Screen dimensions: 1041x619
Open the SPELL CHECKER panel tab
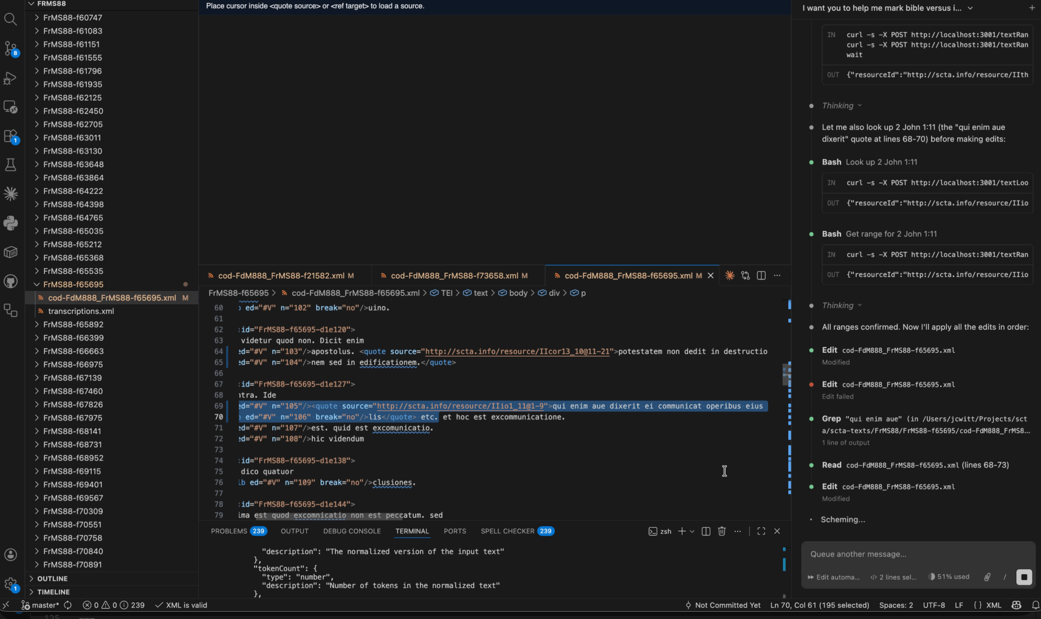coord(517,532)
